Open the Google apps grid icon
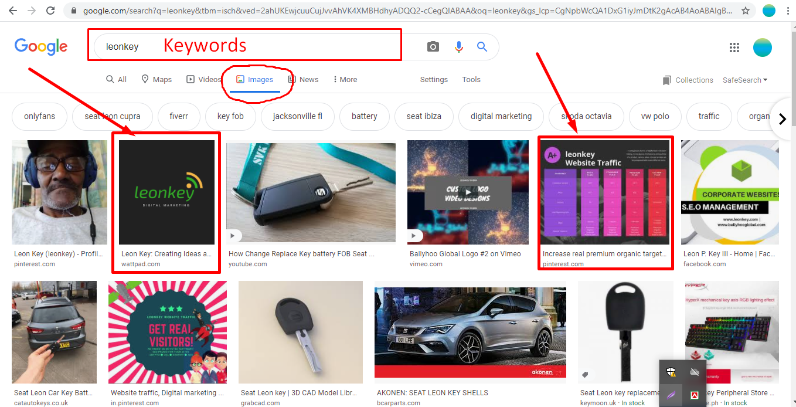The width and height of the screenshot is (796, 407). (x=734, y=48)
